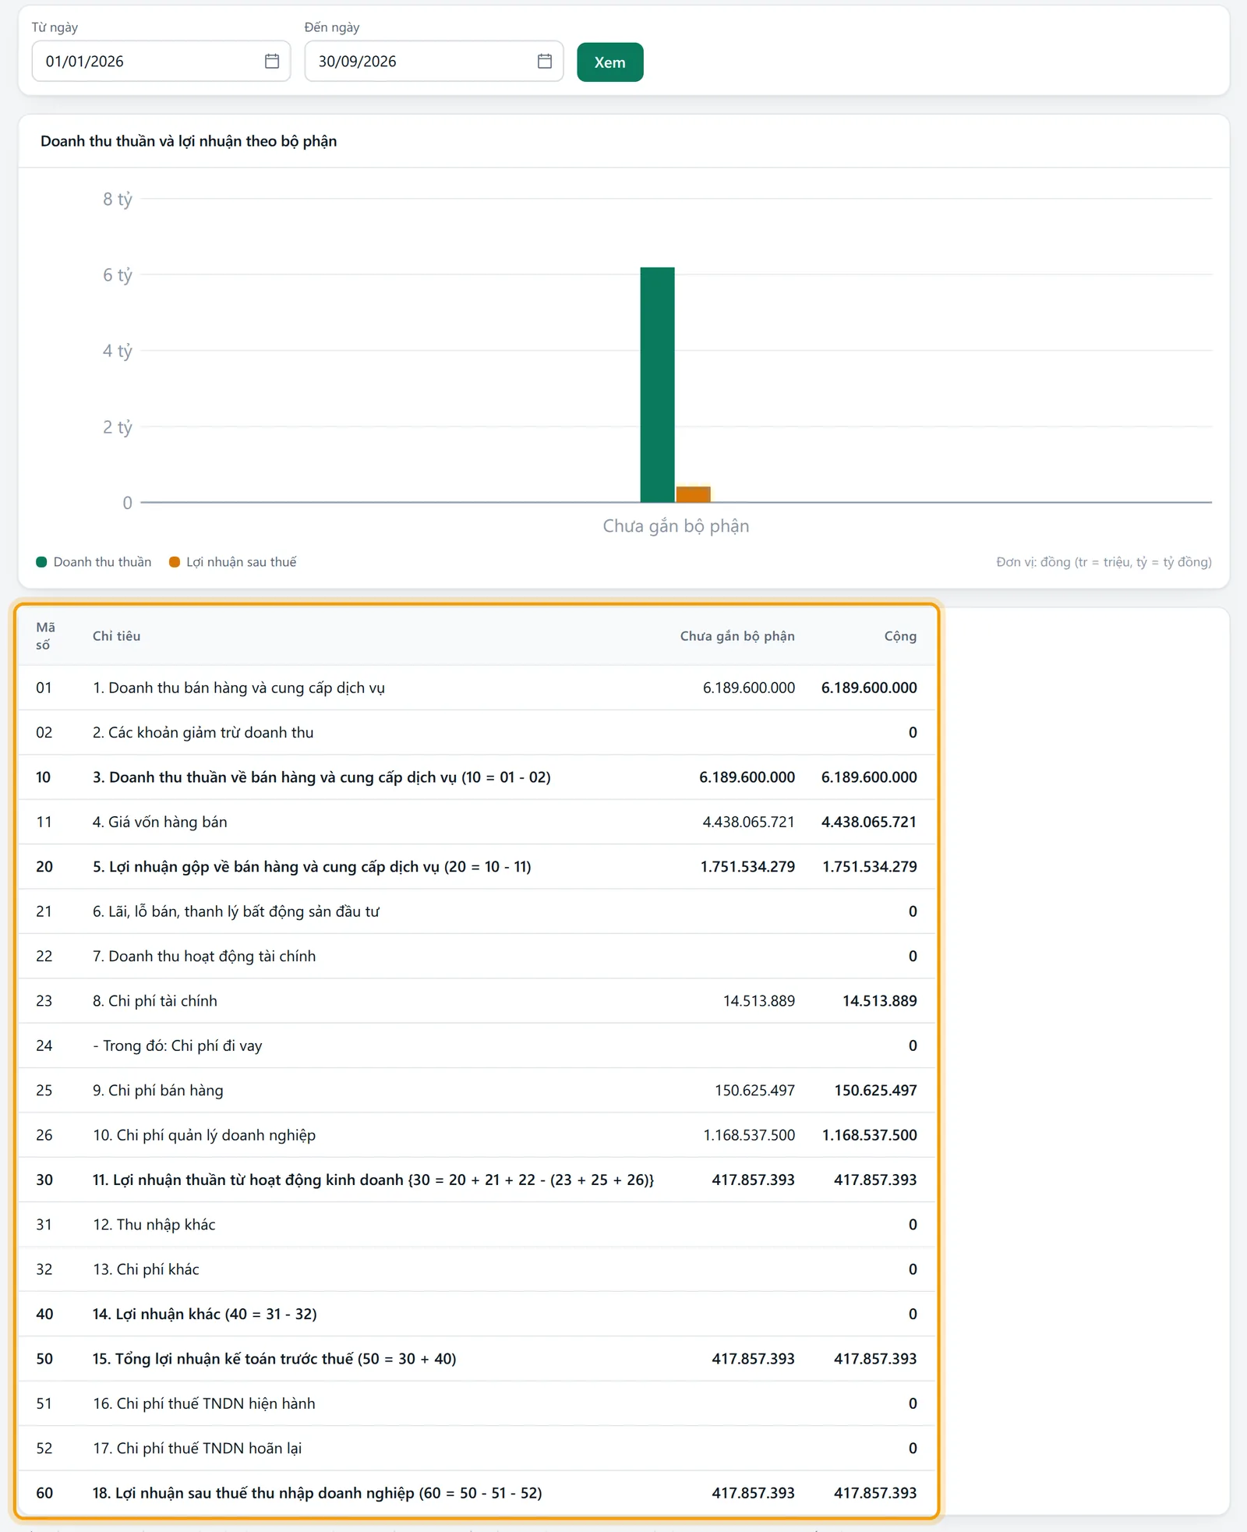Select Chi phí quản lý doanh nghiệp row
1247x1532 pixels.
pyautogui.click(x=477, y=1135)
